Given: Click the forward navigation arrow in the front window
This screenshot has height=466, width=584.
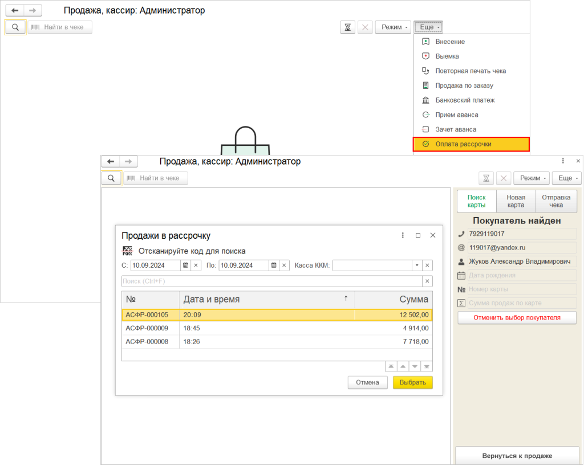Looking at the screenshot, I should pos(129,162).
